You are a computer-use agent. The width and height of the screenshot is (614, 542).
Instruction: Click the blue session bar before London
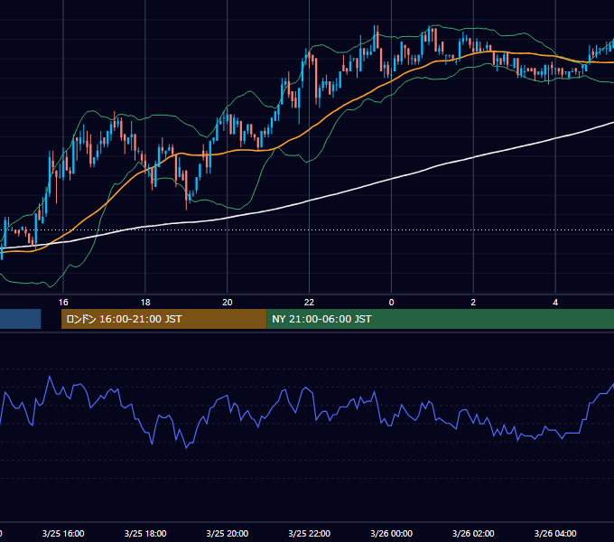click(21, 319)
